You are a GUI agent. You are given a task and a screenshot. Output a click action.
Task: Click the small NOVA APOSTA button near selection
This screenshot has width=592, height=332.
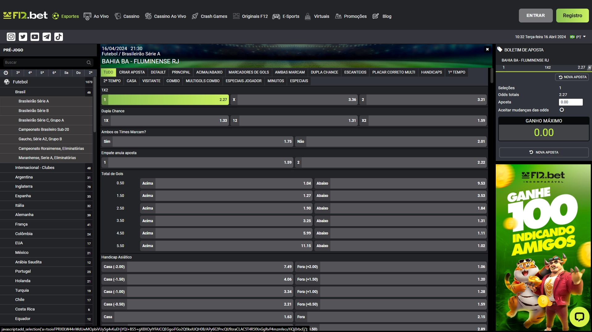coord(572,77)
